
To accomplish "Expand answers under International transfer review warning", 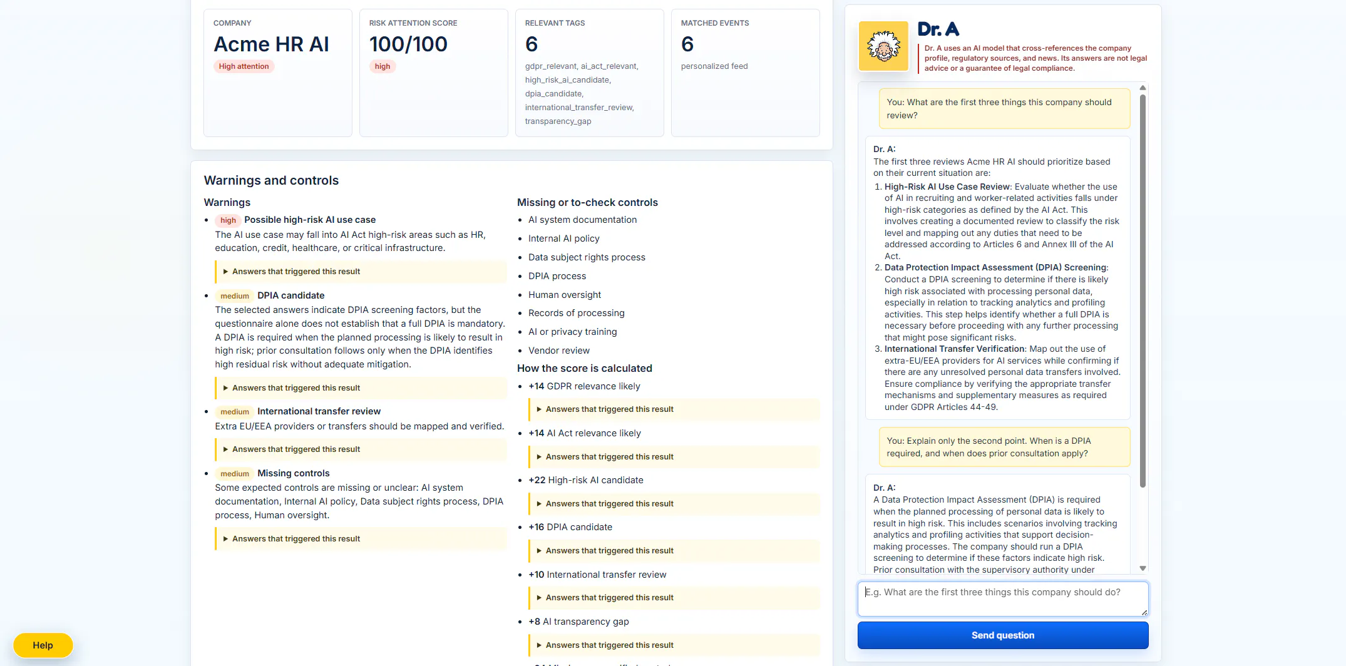I will 361,449.
